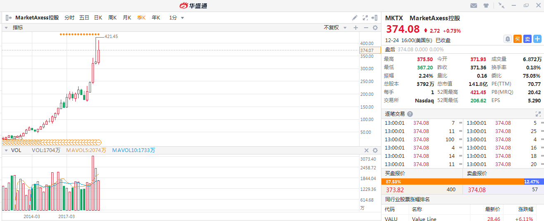
Task: Switch to 月K monthly candlestick chart
Action: pyautogui.click(x=127, y=18)
